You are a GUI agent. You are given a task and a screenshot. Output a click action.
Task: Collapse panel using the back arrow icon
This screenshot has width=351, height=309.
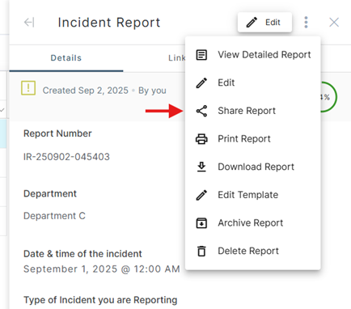(x=29, y=22)
